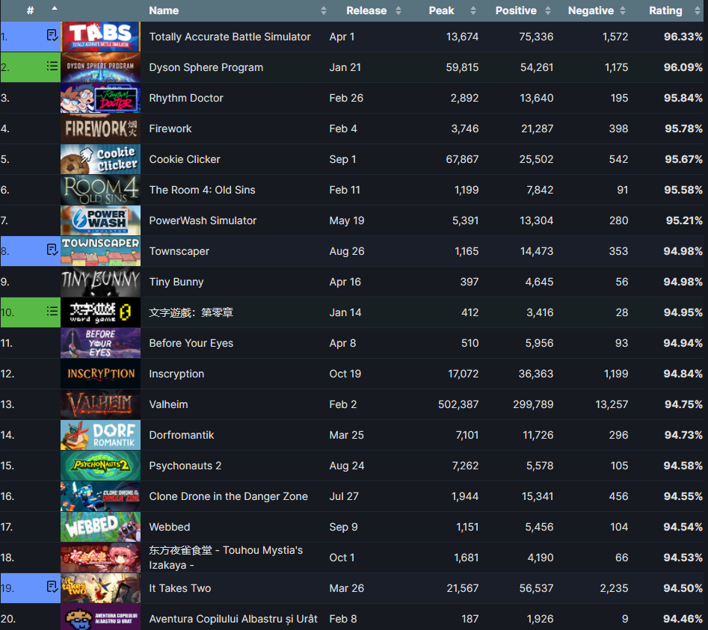Sort by Peak players arrows
The height and width of the screenshot is (630, 708).
tap(472, 10)
